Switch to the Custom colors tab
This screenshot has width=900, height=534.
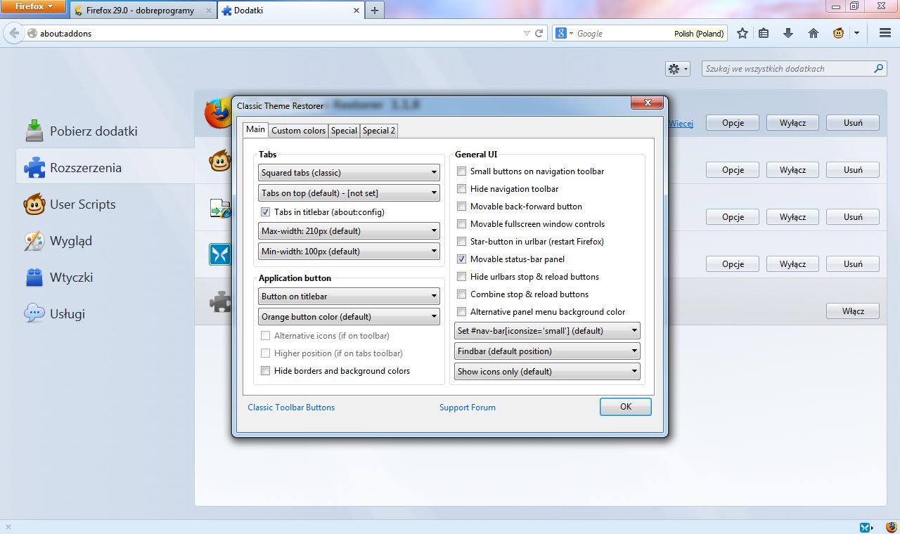299,131
